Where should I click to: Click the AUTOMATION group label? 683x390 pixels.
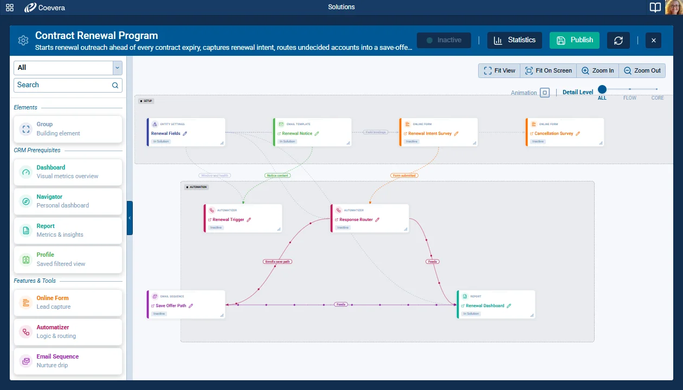pyautogui.click(x=196, y=187)
